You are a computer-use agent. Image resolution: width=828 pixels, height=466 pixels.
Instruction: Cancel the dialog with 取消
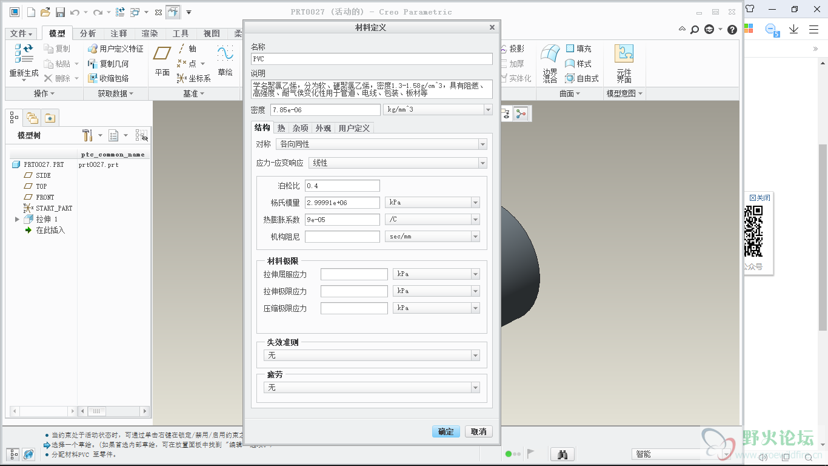pos(479,431)
